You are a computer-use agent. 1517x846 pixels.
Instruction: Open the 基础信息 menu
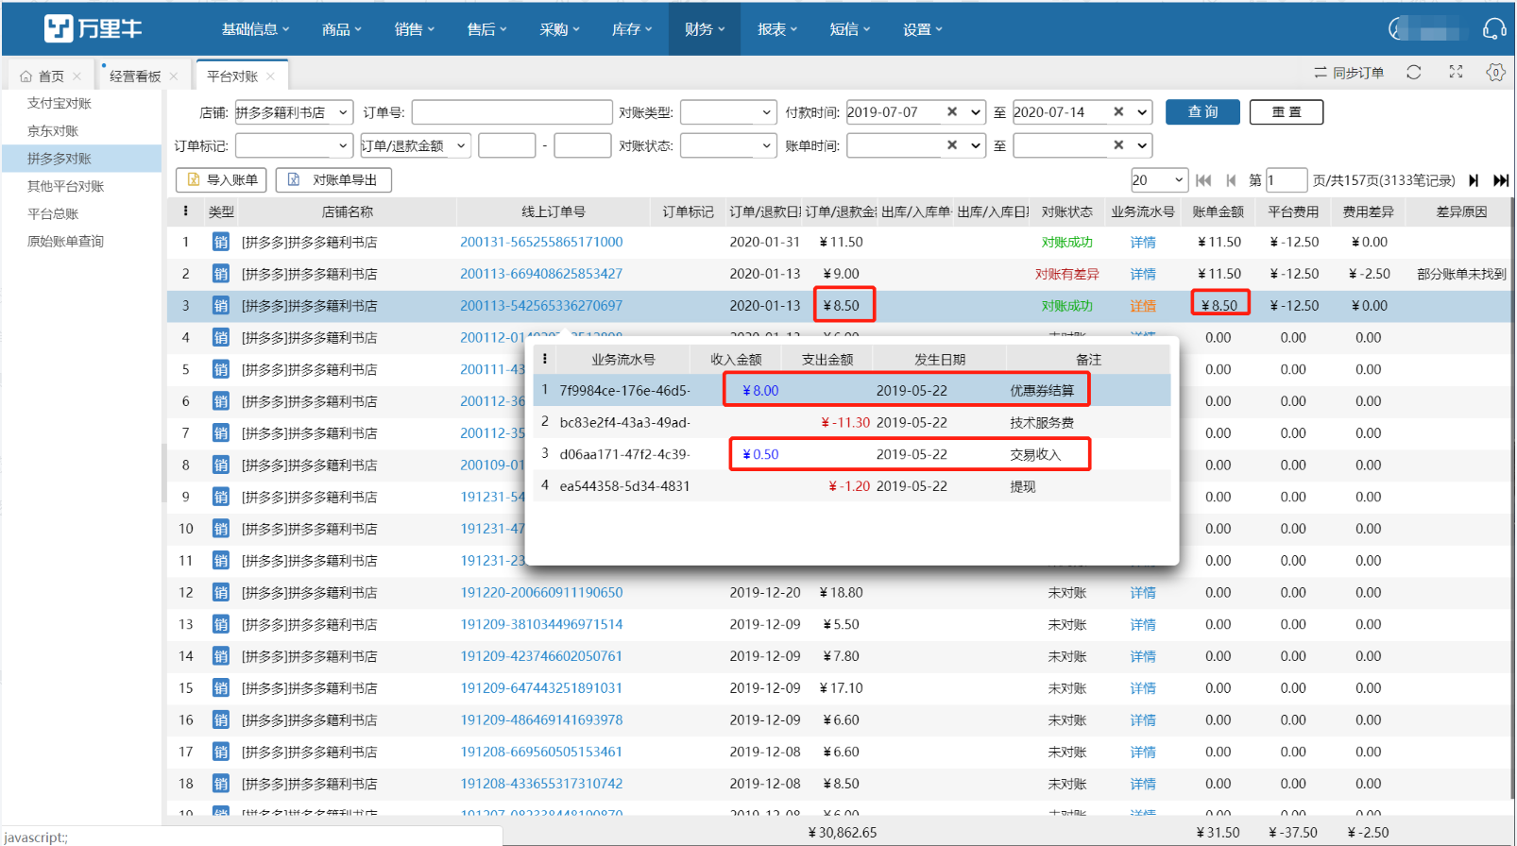point(255,29)
